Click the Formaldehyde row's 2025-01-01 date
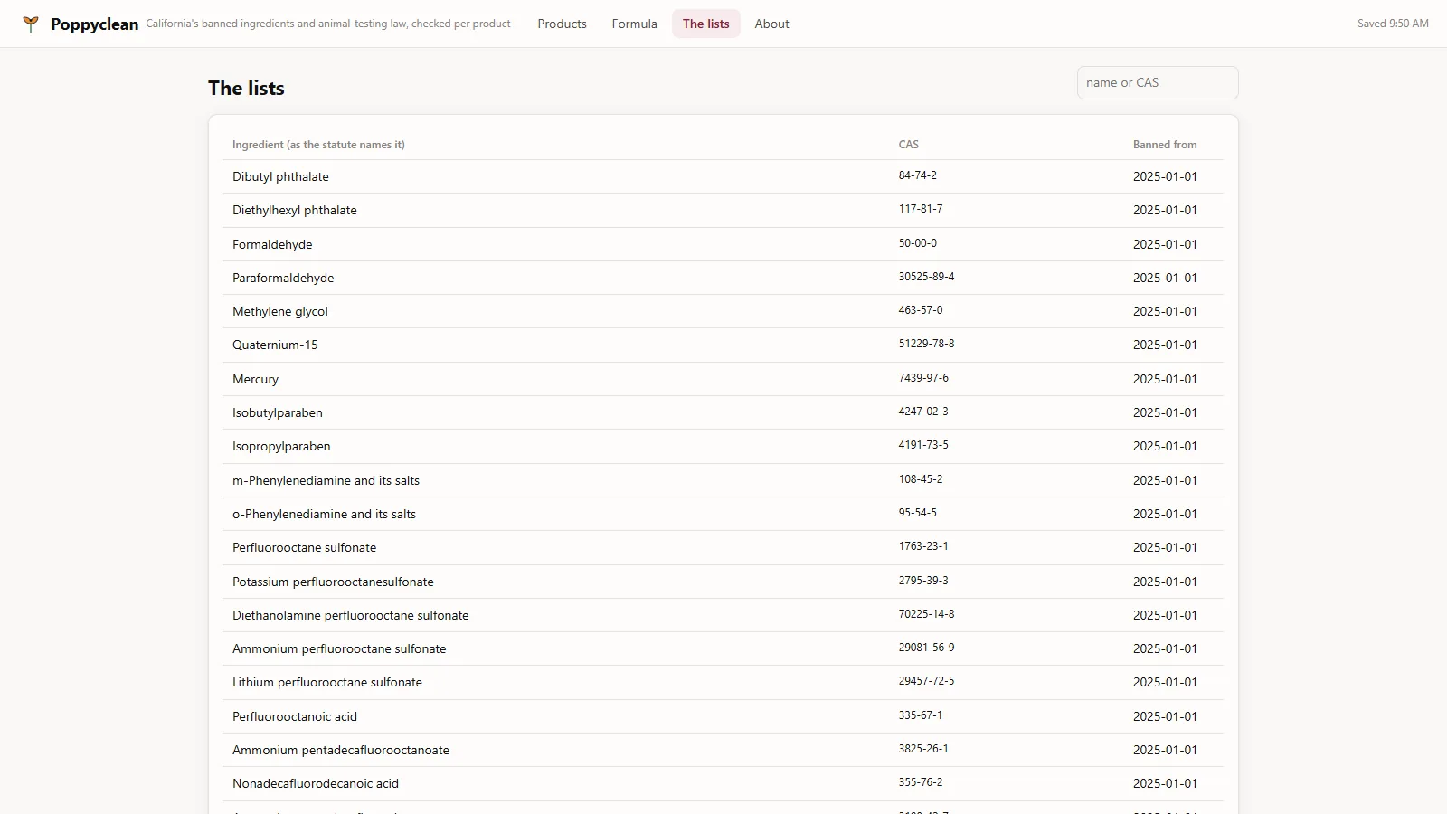Image resolution: width=1447 pixels, height=814 pixels. click(x=1165, y=244)
